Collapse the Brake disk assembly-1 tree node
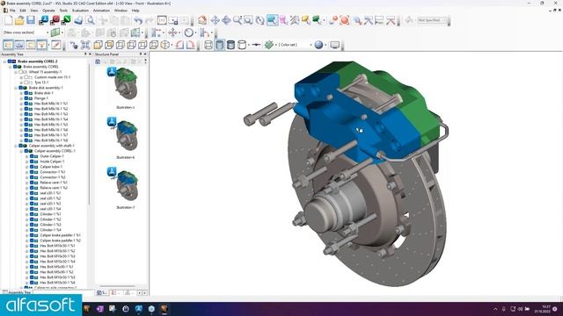This screenshot has width=563, height=316. [16, 88]
